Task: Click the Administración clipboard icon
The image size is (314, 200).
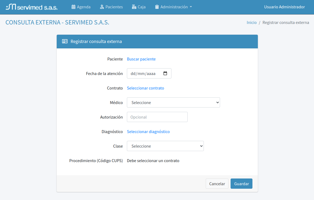Action: tap(157, 7)
